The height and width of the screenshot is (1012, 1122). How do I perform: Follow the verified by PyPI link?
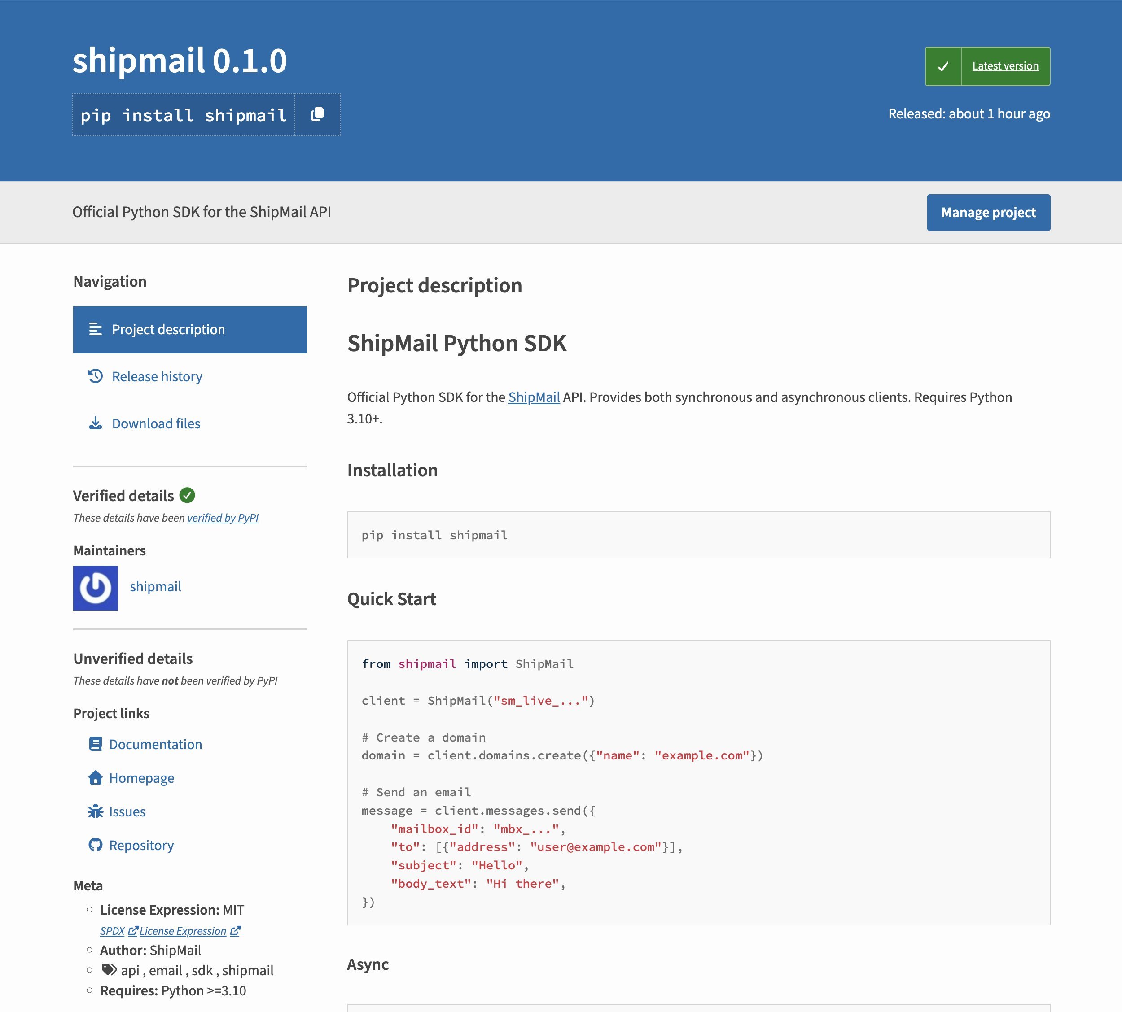click(x=223, y=518)
